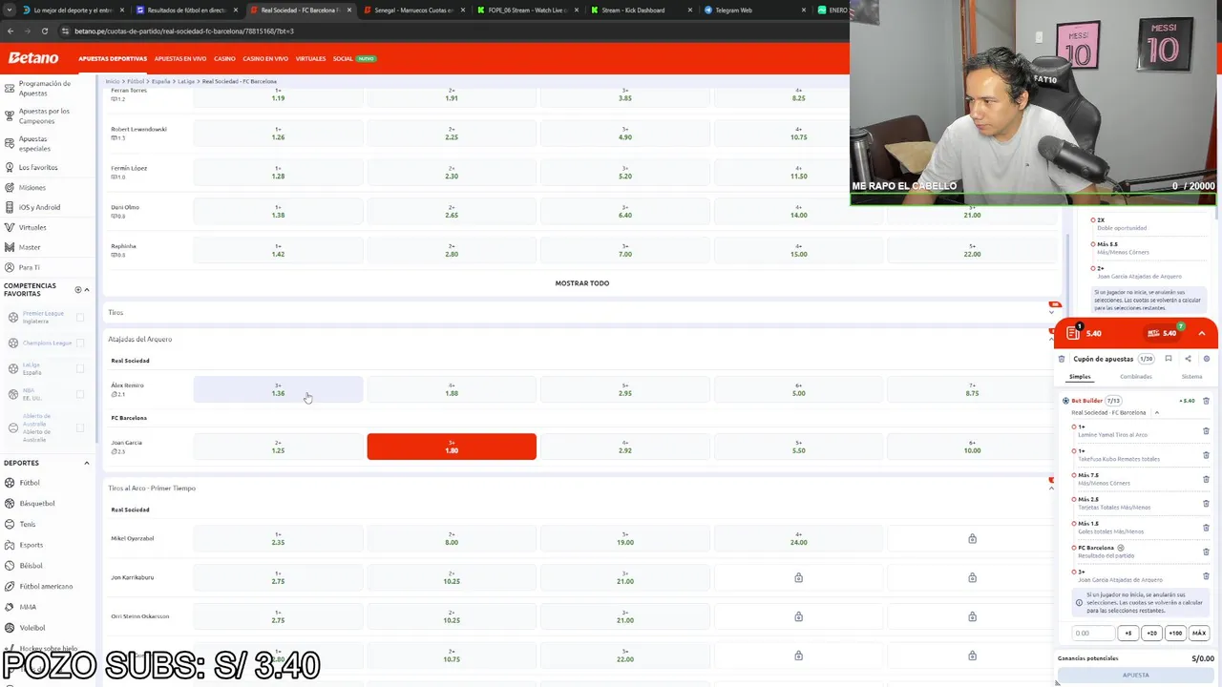
Task: Select Álex Remiro 4+ saves odds 1.88
Action: pos(452,389)
